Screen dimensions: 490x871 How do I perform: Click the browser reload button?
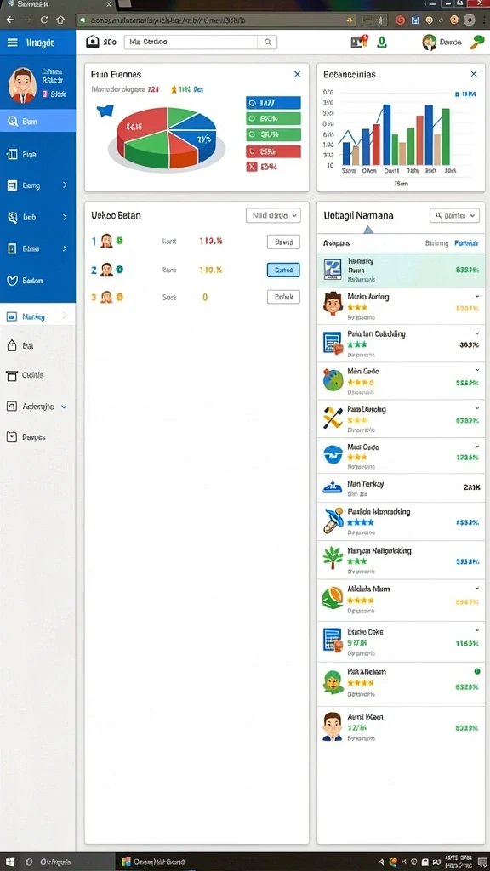(x=44, y=20)
